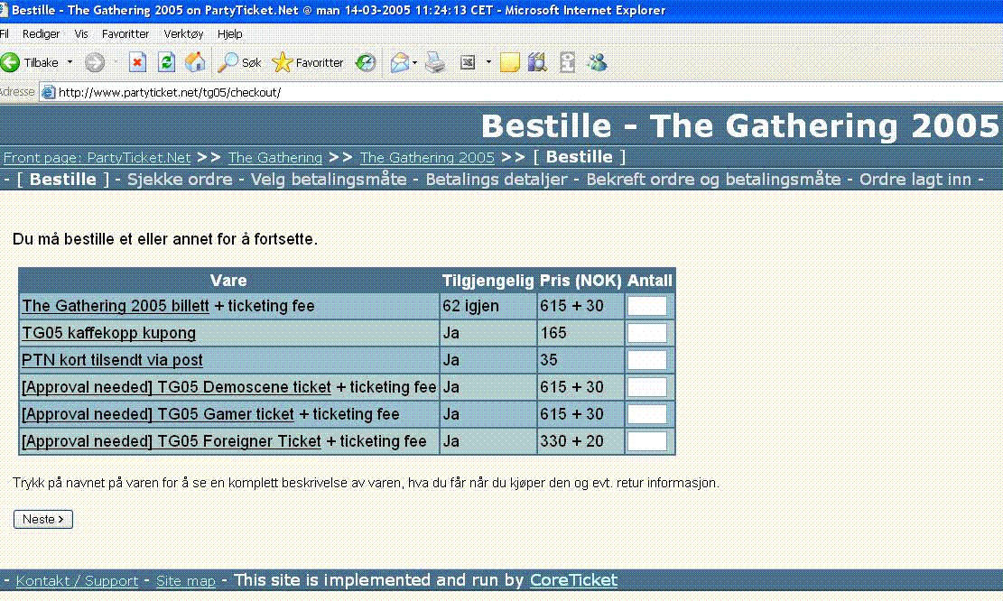This screenshot has width=1003, height=601.
Task: Click the Edit document toolbar icon
Action: tap(469, 62)
